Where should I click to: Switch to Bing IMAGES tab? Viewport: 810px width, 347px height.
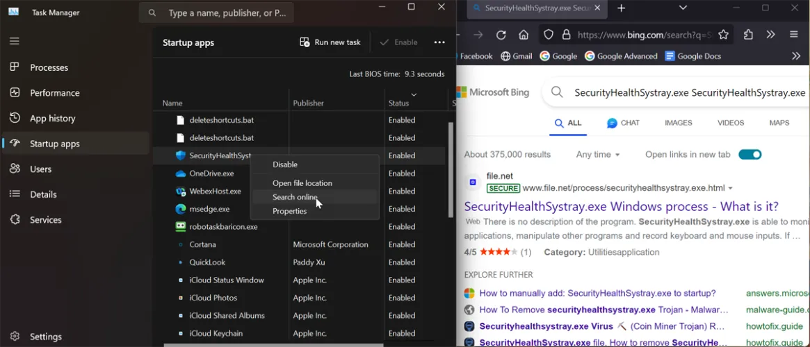678,123
